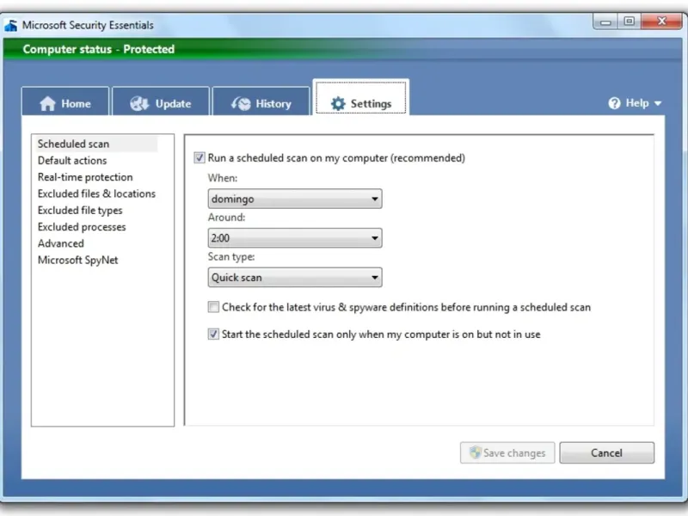688x516 pixels.
Task: Open the Help menu
Action: (x=635, y=103)
